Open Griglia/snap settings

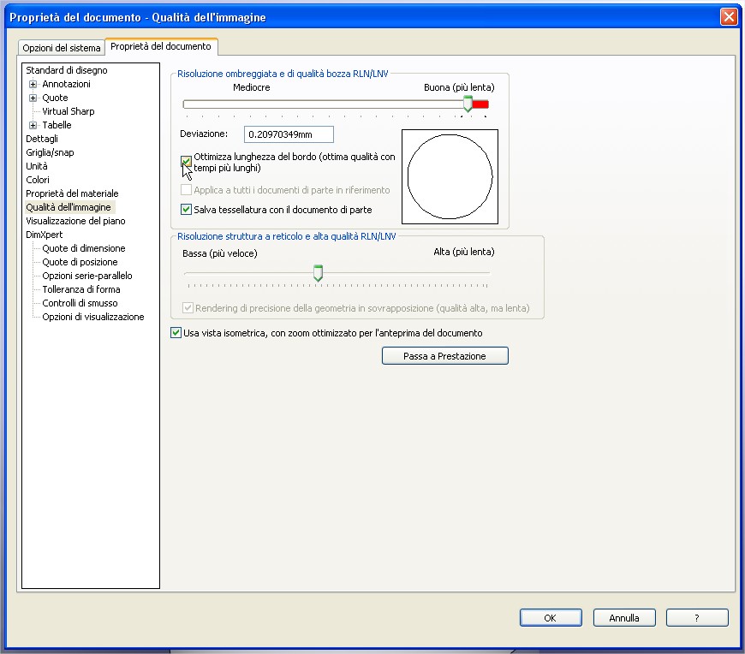(x=50, y=152)
